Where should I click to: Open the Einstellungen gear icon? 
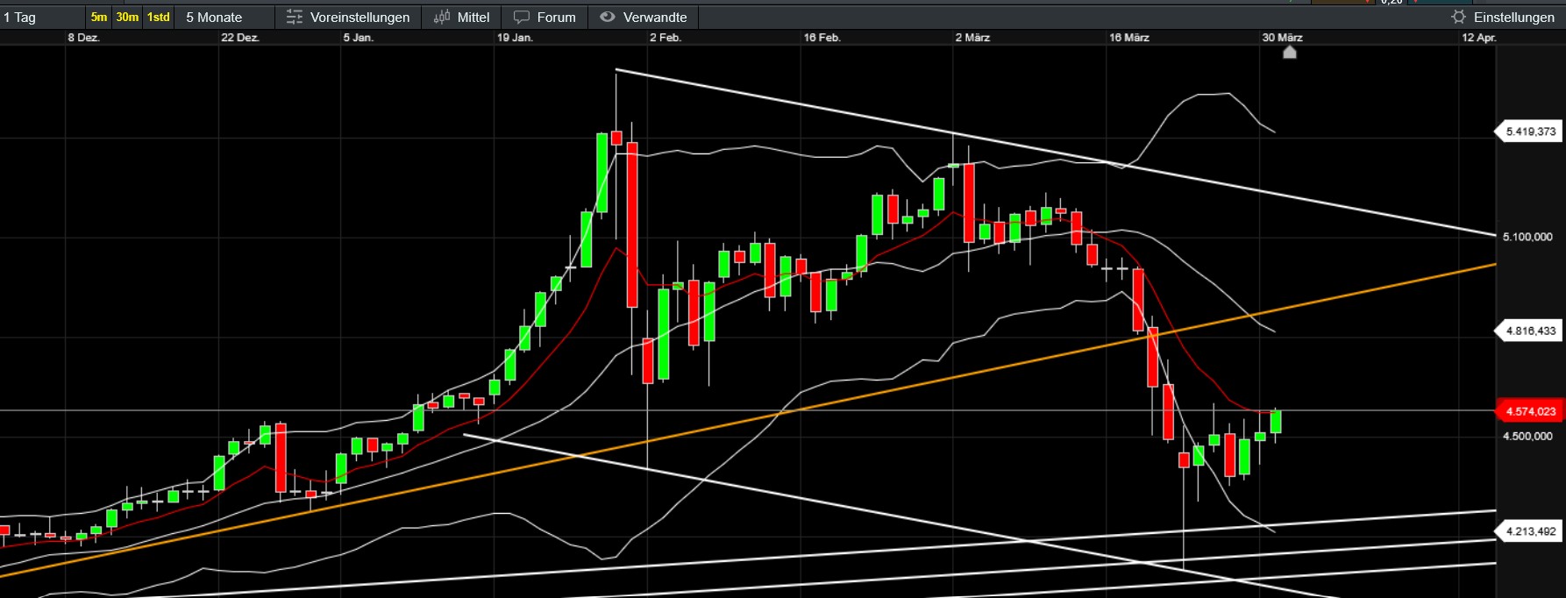coord(1458,18)
